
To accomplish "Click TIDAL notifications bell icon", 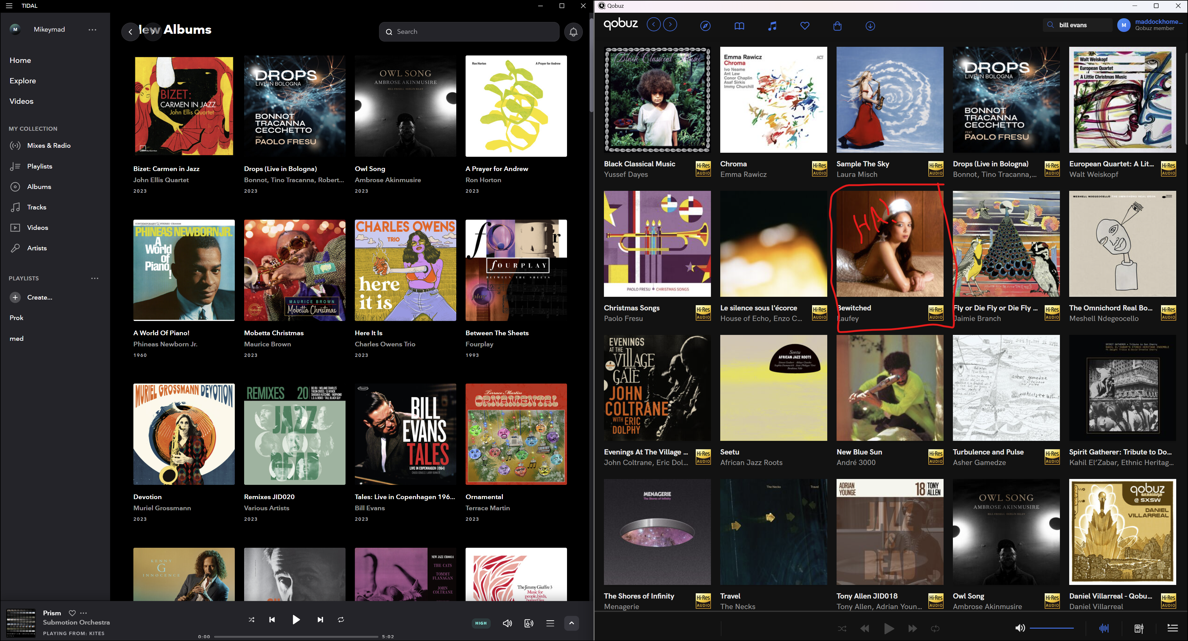I will coord(573,32).
